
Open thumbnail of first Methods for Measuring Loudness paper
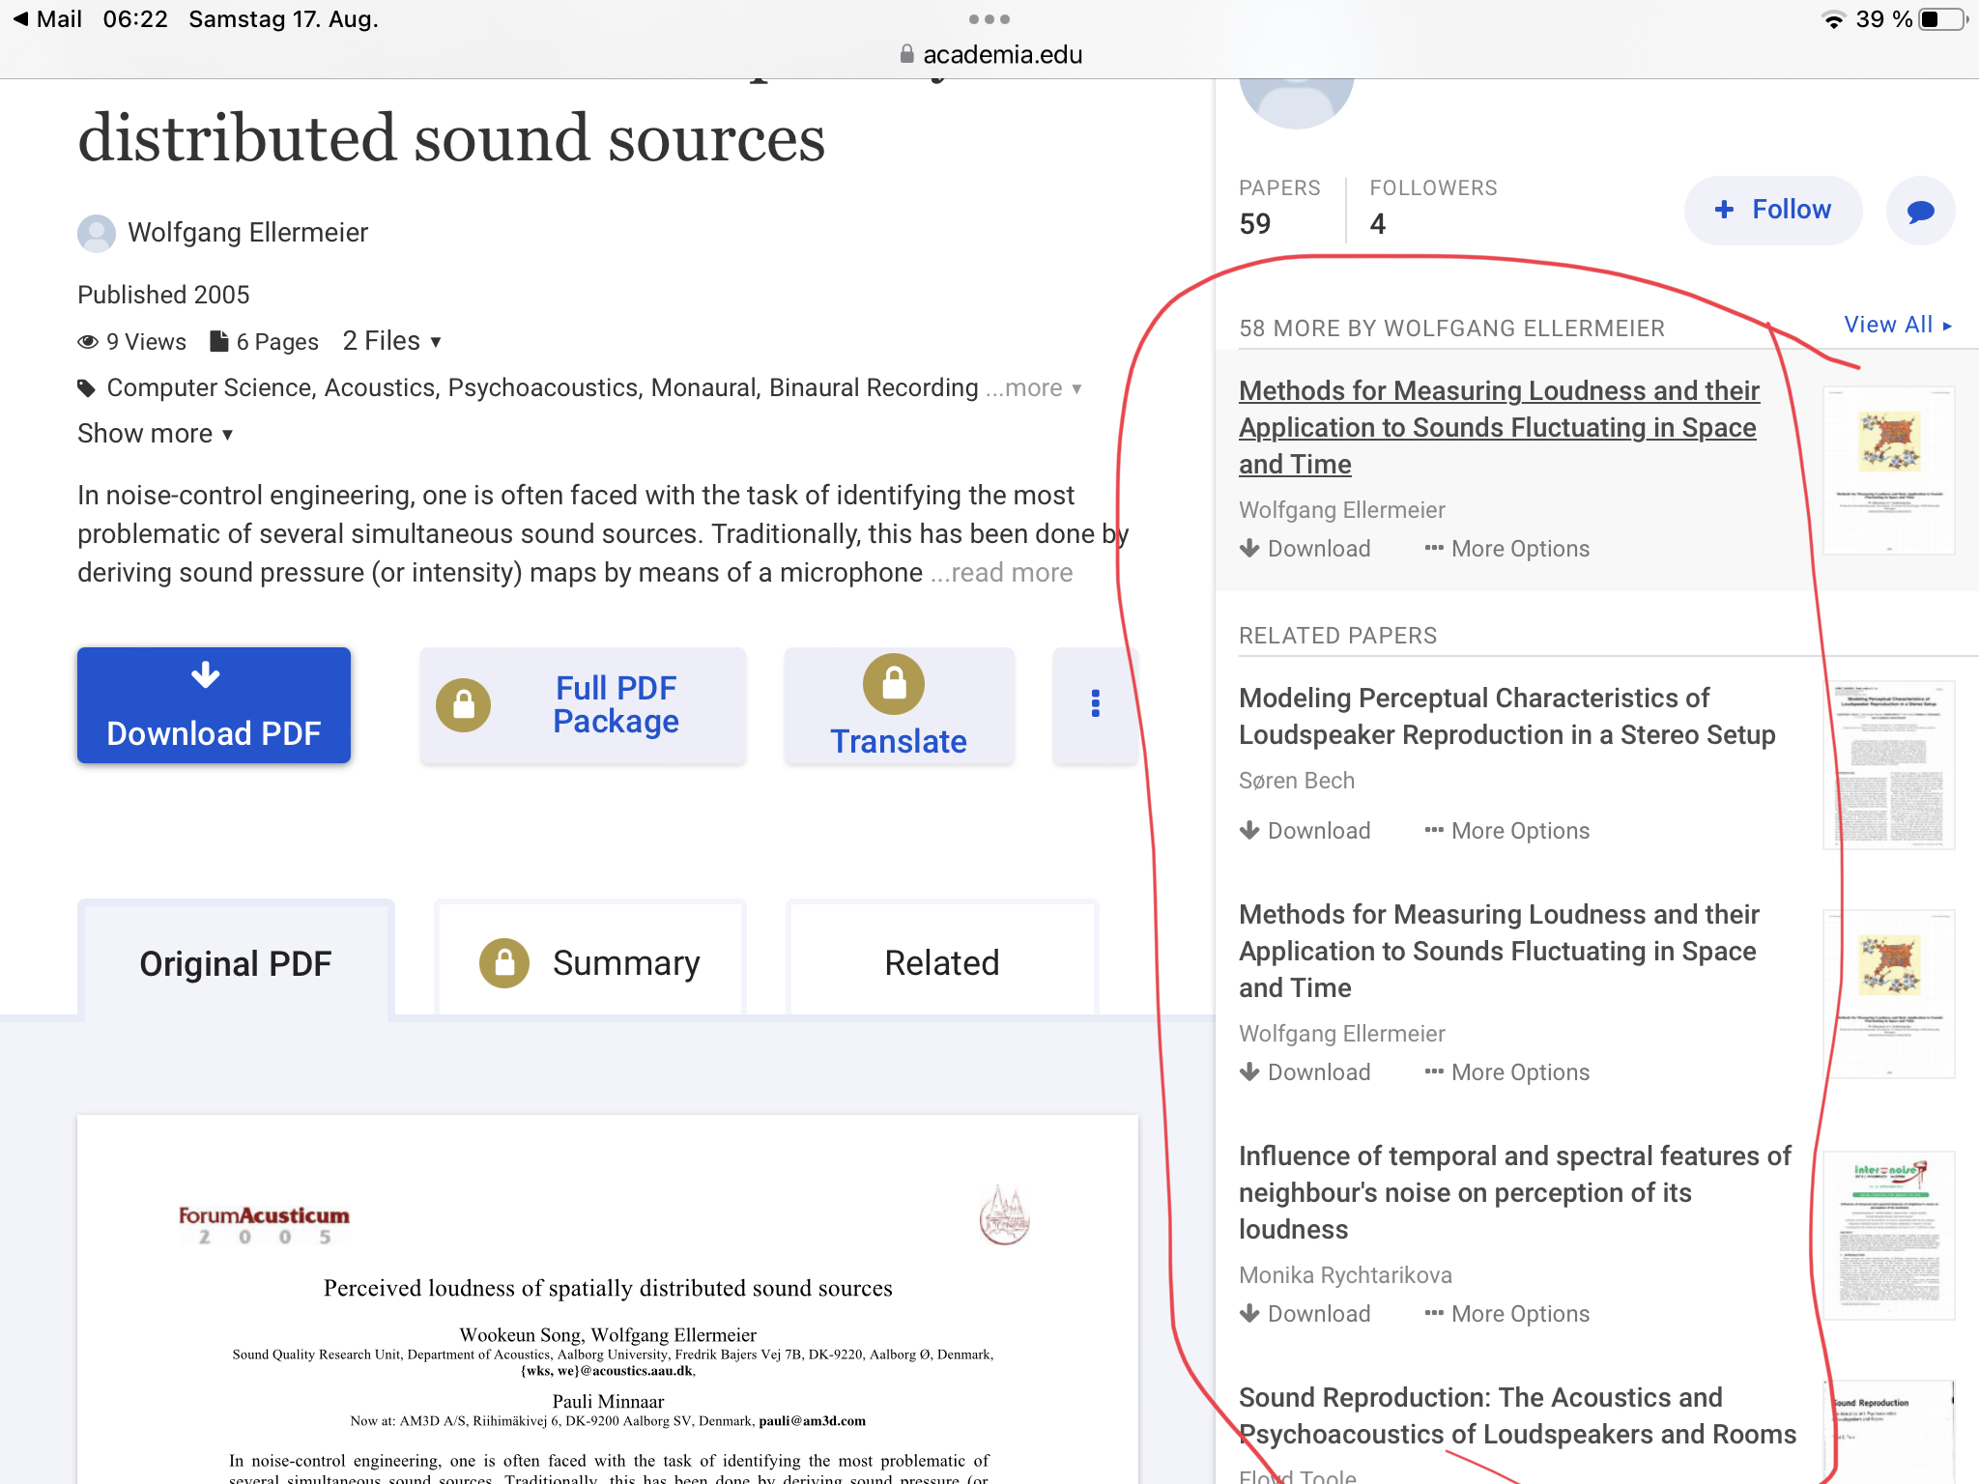click(1888, 471)
